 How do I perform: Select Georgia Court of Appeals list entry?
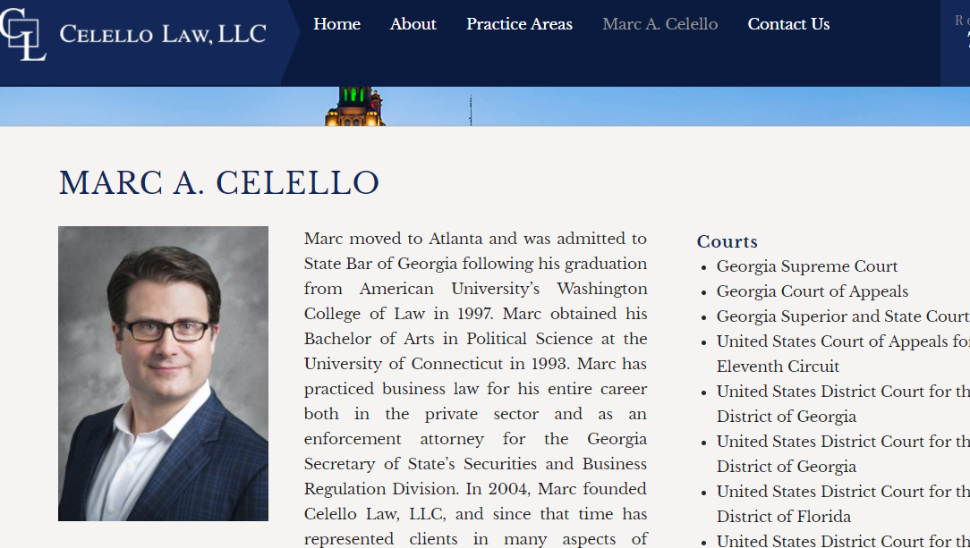pos(812,291)
